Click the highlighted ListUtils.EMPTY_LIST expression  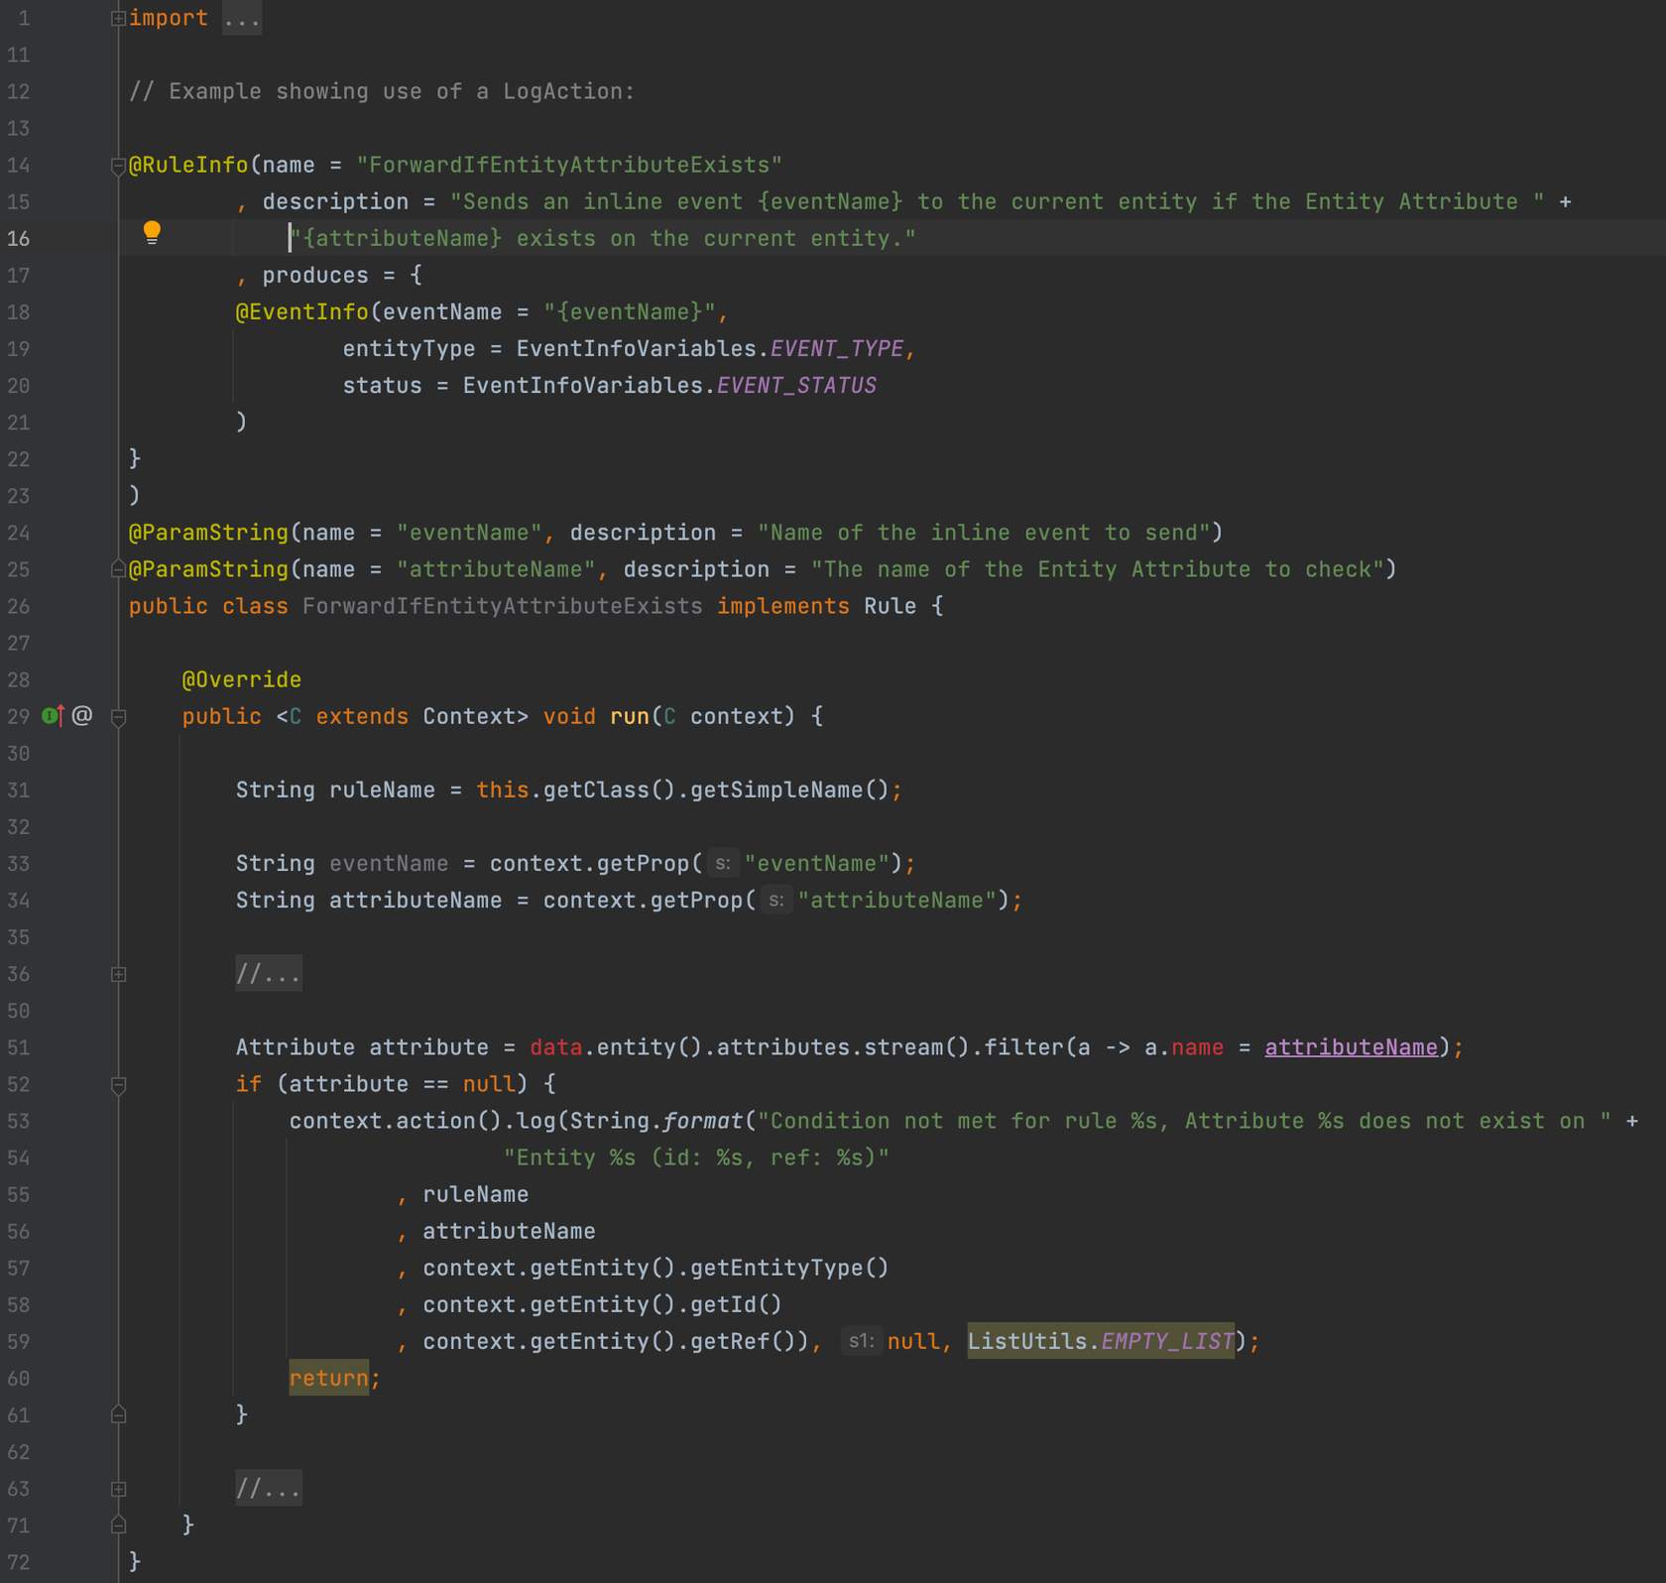[1100, 1341]
